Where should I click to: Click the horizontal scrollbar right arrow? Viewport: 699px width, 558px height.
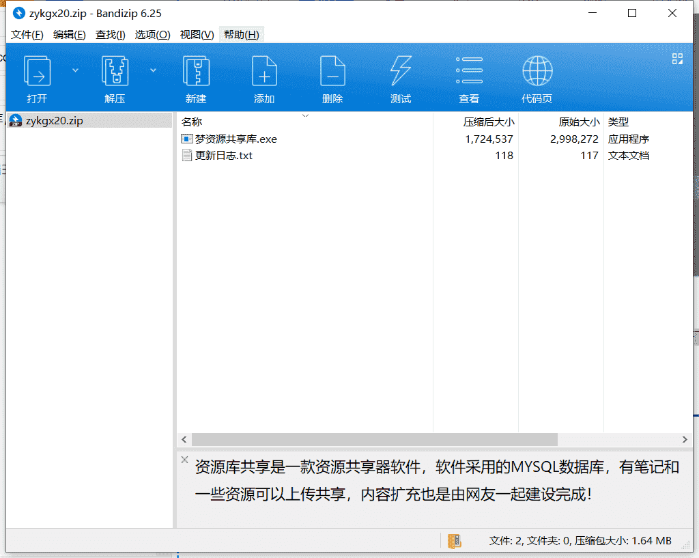point(685,439)
